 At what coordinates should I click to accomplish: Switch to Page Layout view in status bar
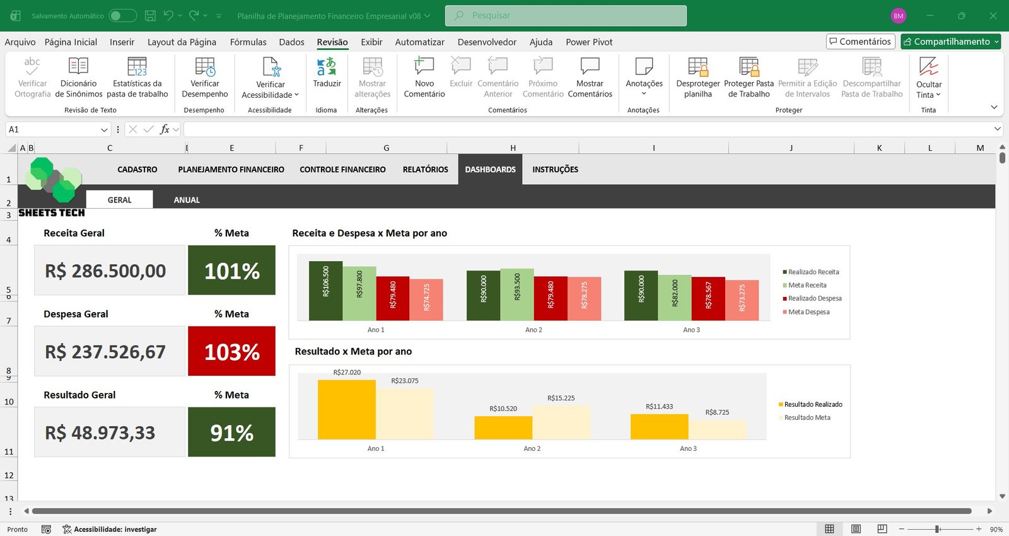click(856, 529)
